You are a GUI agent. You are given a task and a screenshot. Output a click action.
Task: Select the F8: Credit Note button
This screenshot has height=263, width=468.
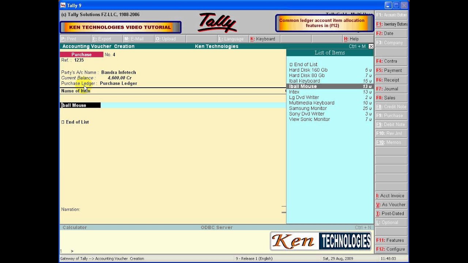click(x=391, y=107)
